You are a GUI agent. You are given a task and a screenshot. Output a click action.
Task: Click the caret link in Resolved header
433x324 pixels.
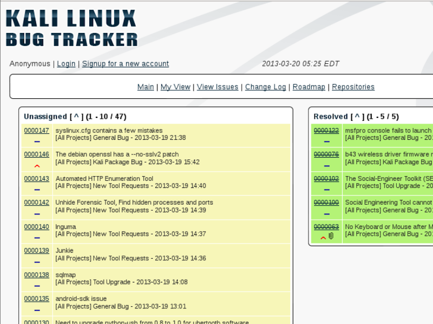pyautogui.click(x=358, y=117)
